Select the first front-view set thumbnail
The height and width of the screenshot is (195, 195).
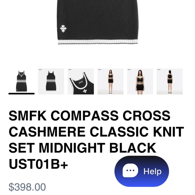22,81
